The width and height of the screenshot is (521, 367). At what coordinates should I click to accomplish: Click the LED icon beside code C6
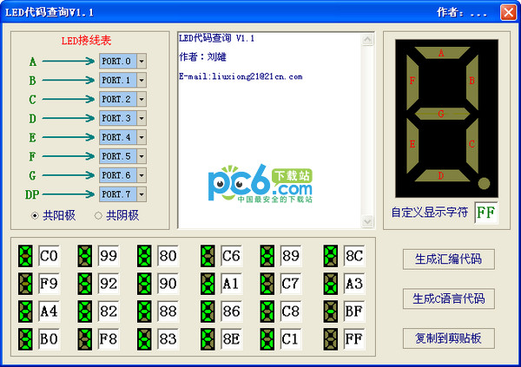pos(208,256)
